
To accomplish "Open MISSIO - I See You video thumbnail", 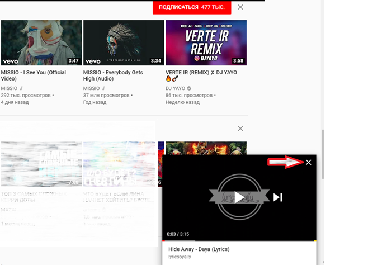I will [x=41, y=42].
